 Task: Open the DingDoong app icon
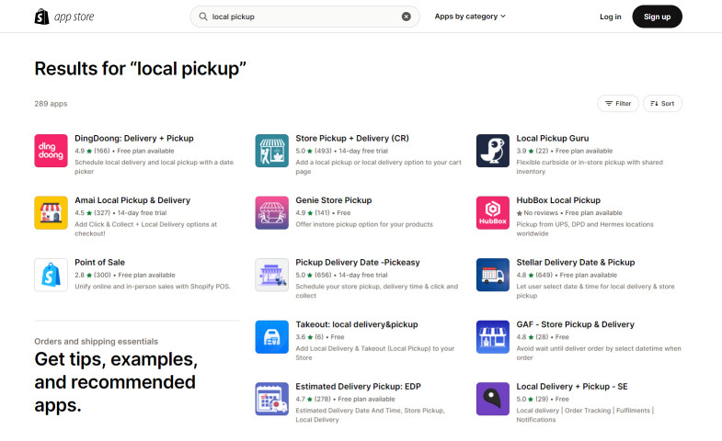pyautogui.click(x=52, y=151)
